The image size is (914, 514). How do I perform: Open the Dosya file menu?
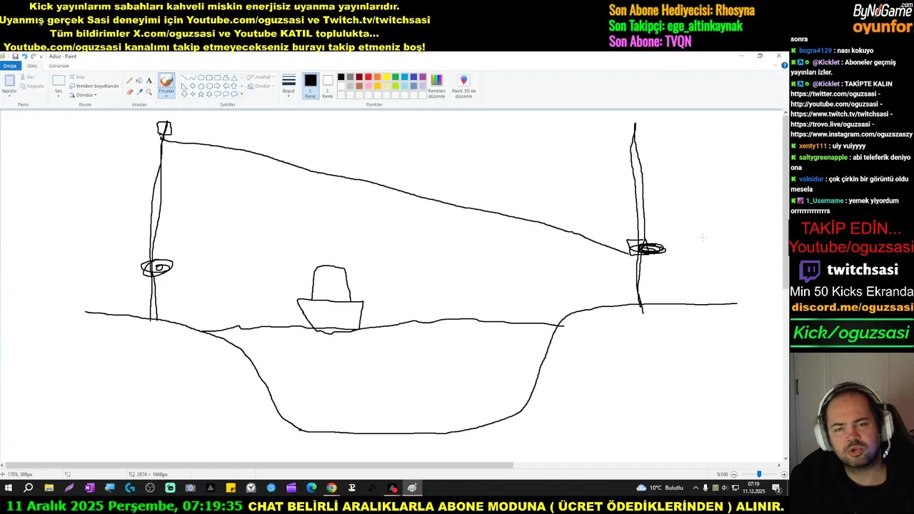9,66
